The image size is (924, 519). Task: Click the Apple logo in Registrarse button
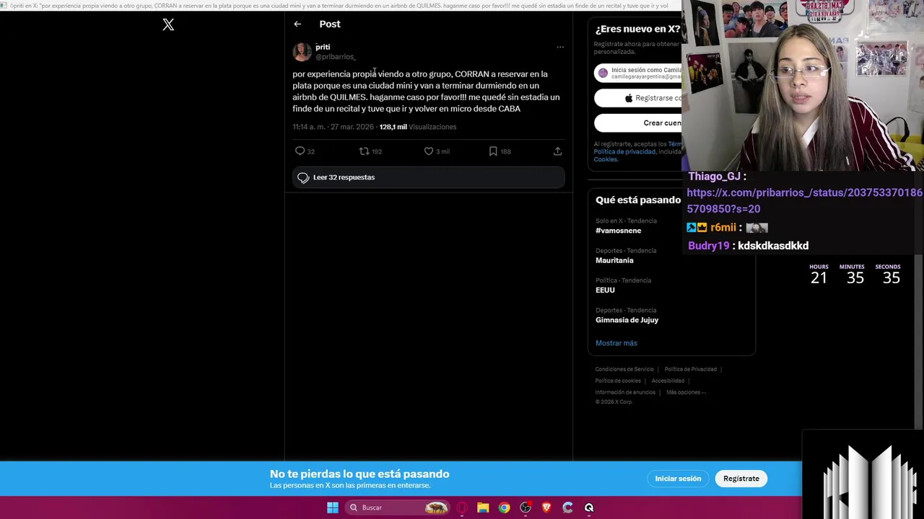[x=629, y=98]
